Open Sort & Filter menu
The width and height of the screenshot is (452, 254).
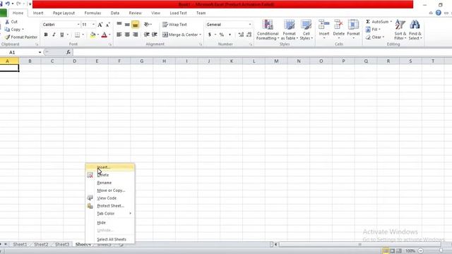400,30
